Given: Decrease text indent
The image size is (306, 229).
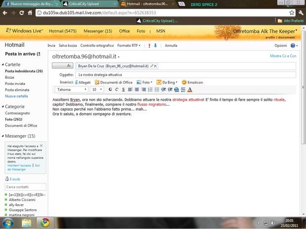Looking at the screenshot, I should (164, 89).
